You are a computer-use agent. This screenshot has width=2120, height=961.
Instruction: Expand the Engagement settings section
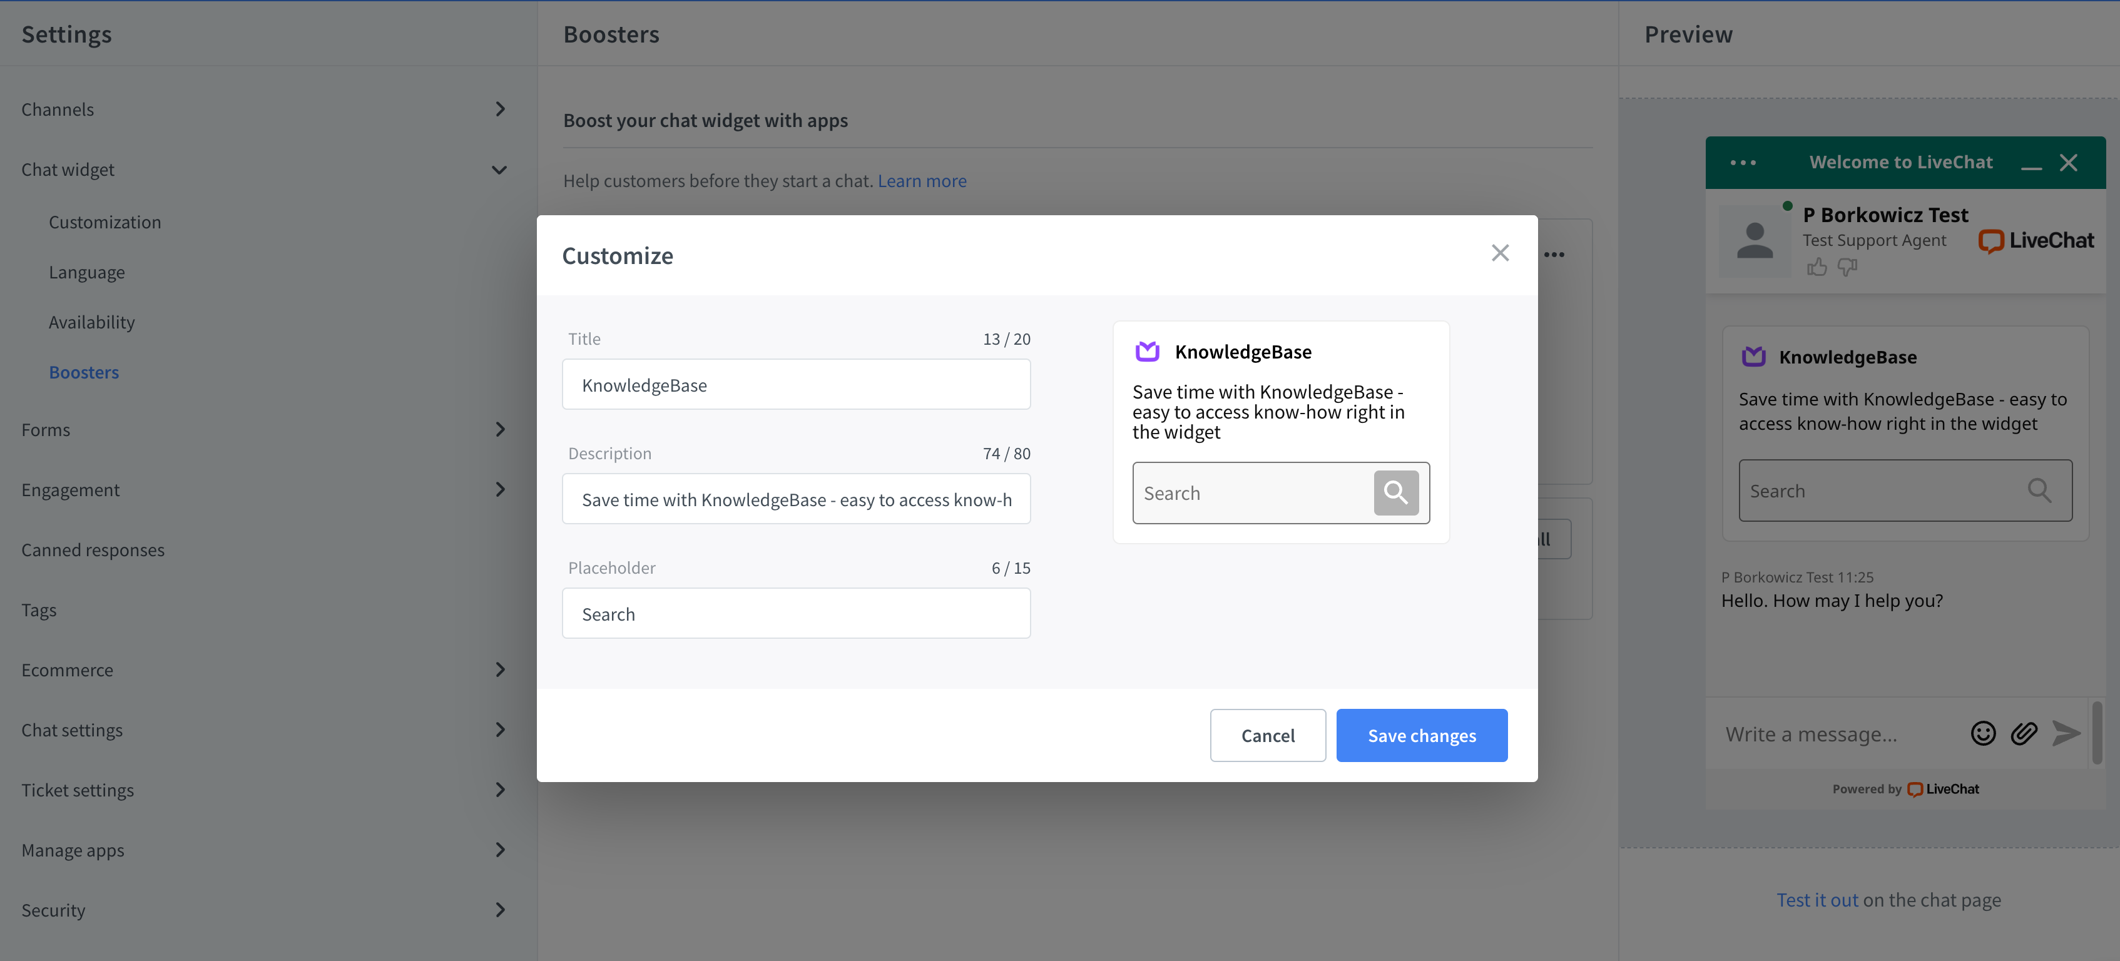coord(499,489)
